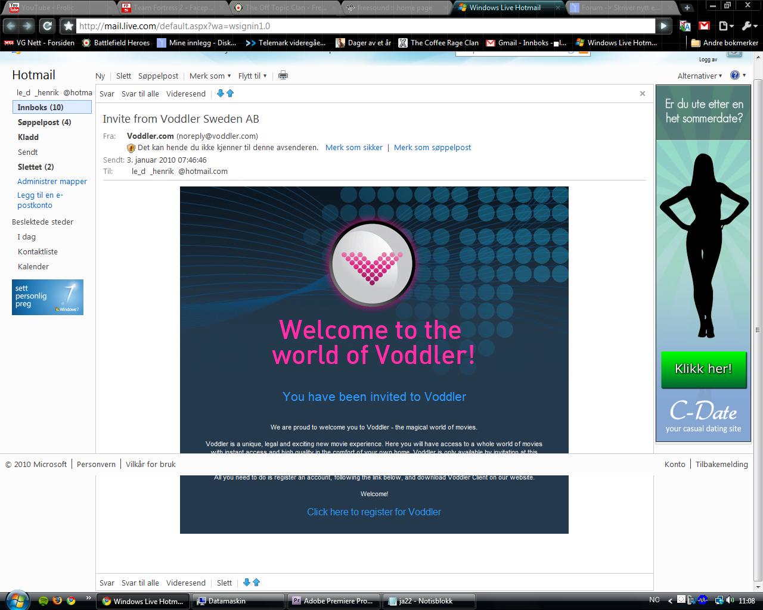Open The Coffee Rage Clan bookmark

pos(438,43)
